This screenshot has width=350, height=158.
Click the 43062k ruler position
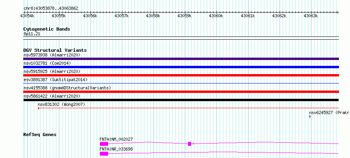279,16
